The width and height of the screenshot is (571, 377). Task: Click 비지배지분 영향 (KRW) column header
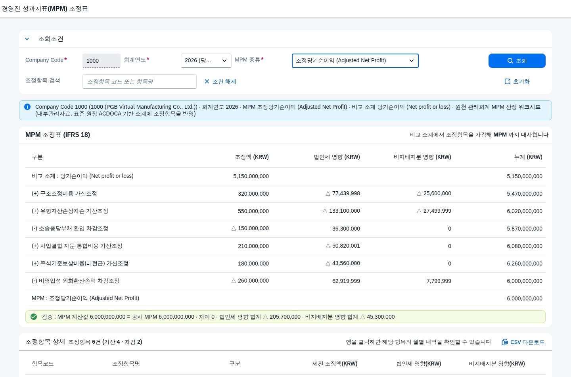[422, 157]
